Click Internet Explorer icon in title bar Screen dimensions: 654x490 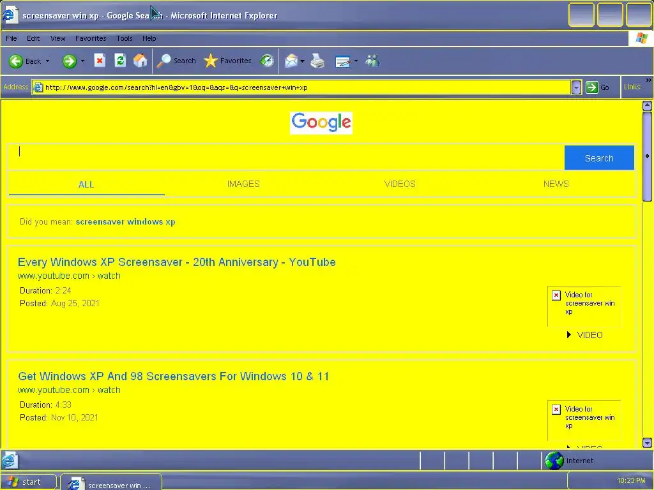coord(9,15)
